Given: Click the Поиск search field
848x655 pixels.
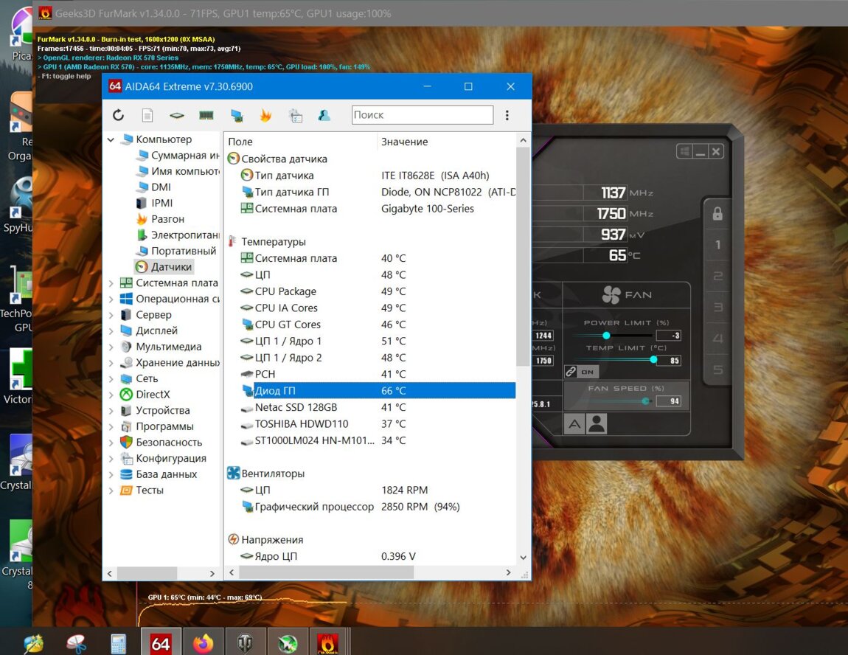Looking at the screenshot, I should (421, 115).
